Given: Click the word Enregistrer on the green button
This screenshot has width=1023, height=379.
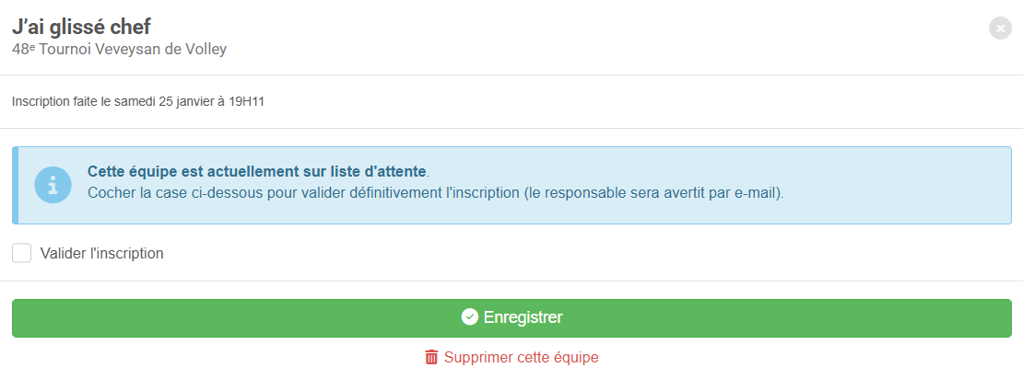Looking at the screenshot, I should [523, 317].
